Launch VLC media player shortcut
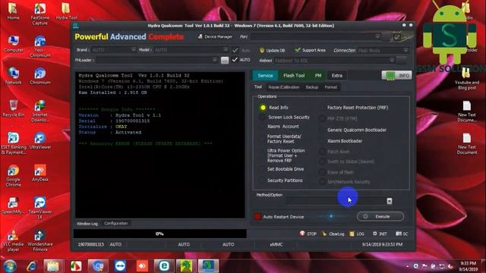This screenshot has height=273, width=486. [x=14, y=240]
